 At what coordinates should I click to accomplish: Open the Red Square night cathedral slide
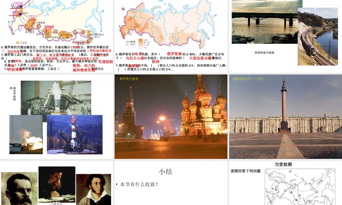pos(171,117)
